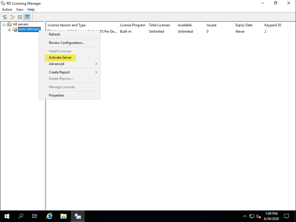Click the RD Licensing Manager taskbar icon
The height and width of the screenshot is (222, 296).
(77, 216)
